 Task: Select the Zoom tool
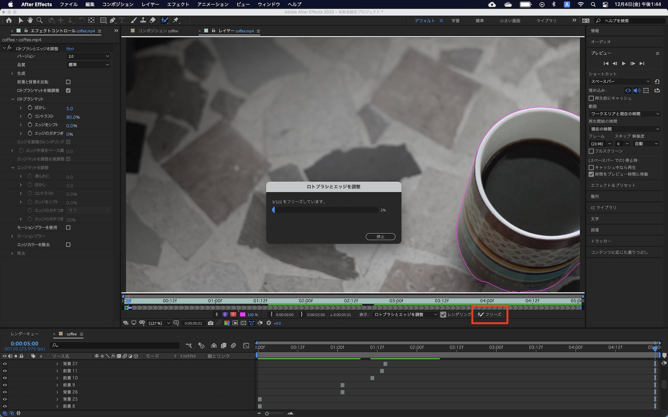pyautogui.click(x=39, y=20)
